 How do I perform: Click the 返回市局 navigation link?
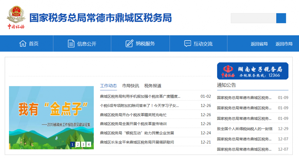(284, 44)
